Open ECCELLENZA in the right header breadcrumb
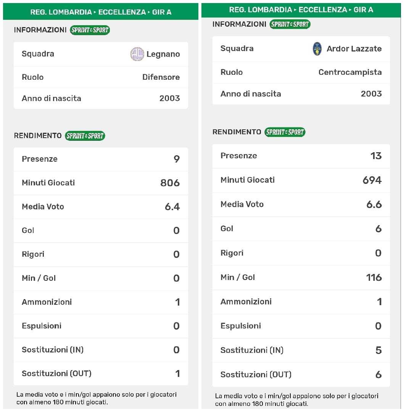 322,10
